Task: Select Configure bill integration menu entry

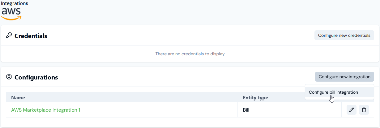Action: click(333, 92)
